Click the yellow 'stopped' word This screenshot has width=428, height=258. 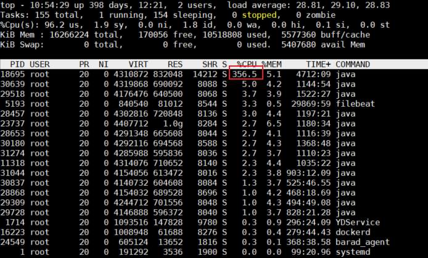(x=259, y=15)
